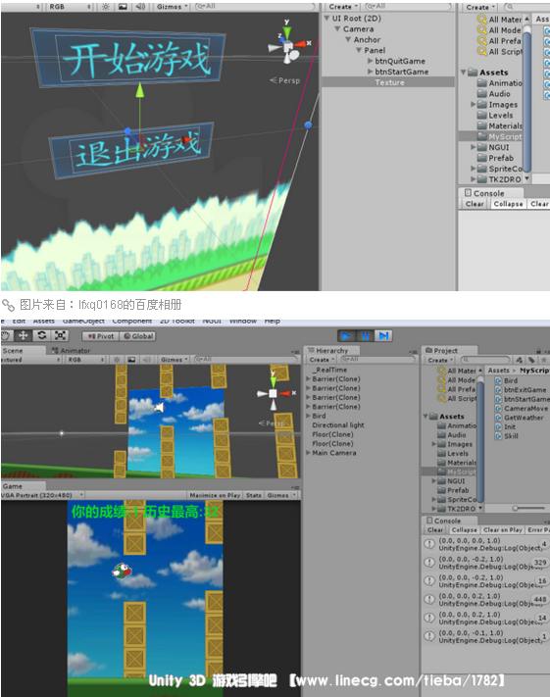Image resolution: width=550 pixels, height=697 pixels.
Task: Click Clear in the upper Console
Action: coord(475,204)
